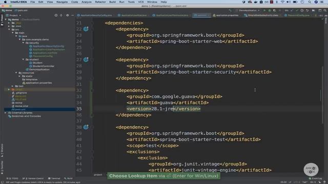
Task: Click the Run application green arrow
Action: tap(264, 10)
